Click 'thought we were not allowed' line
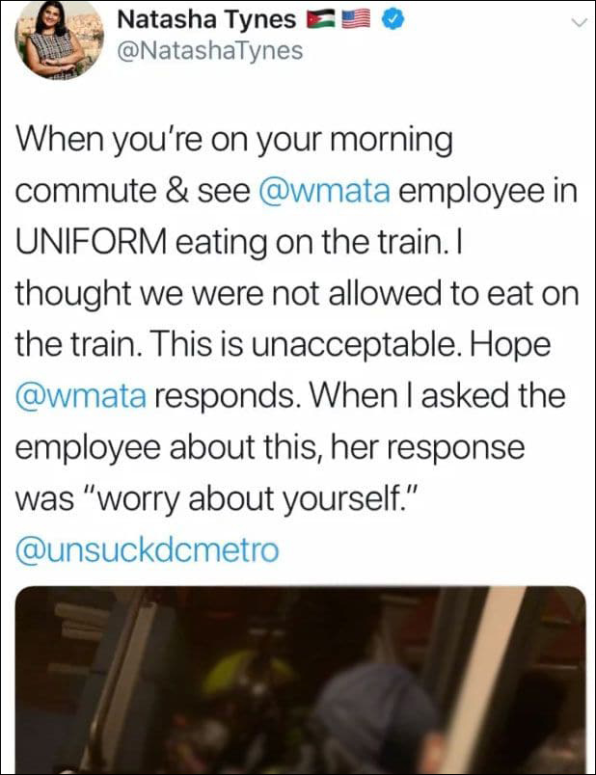 pos(227,294)
